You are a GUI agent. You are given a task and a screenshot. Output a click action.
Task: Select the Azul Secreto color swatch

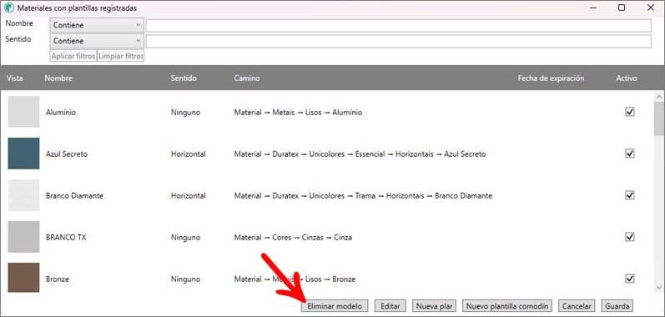[23, 153]
